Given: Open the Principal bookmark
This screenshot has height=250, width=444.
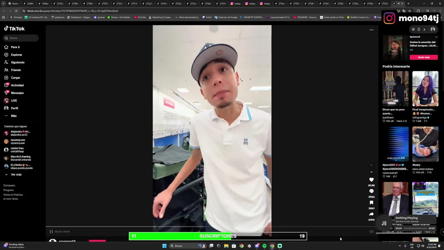Looking at the screenshot, I should (16, 17).
